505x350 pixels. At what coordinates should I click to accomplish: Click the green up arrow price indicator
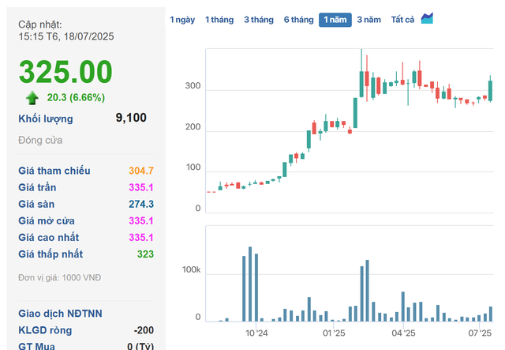coord(32,97)
